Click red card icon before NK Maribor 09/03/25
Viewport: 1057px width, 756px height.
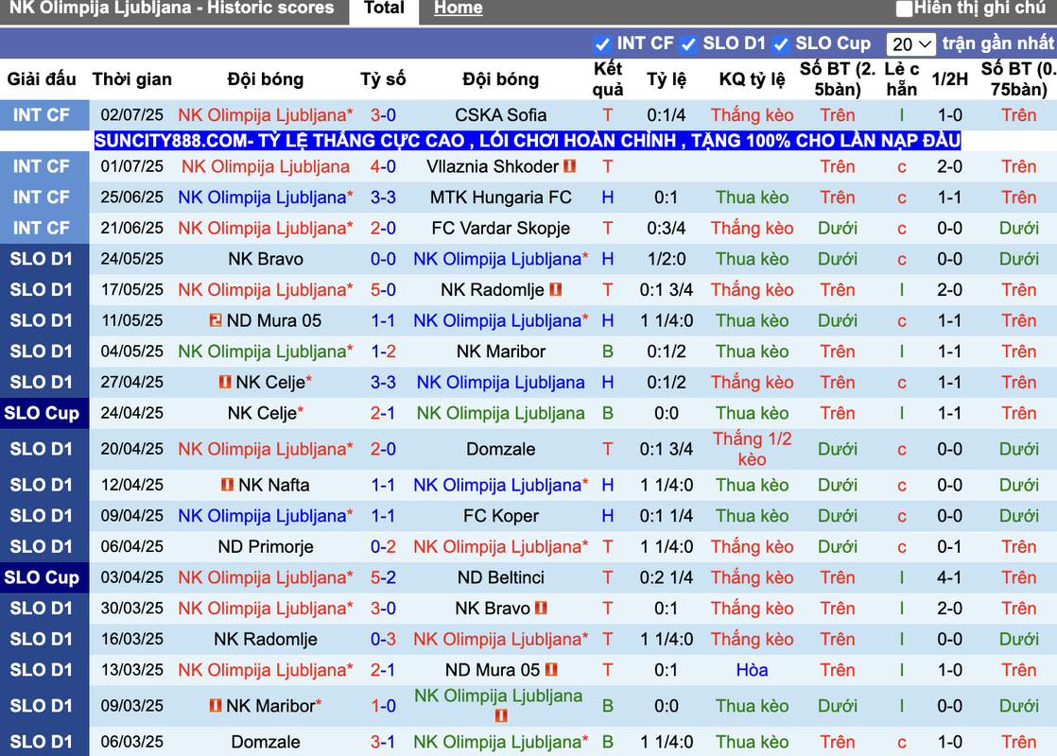[x=216, y=706]
